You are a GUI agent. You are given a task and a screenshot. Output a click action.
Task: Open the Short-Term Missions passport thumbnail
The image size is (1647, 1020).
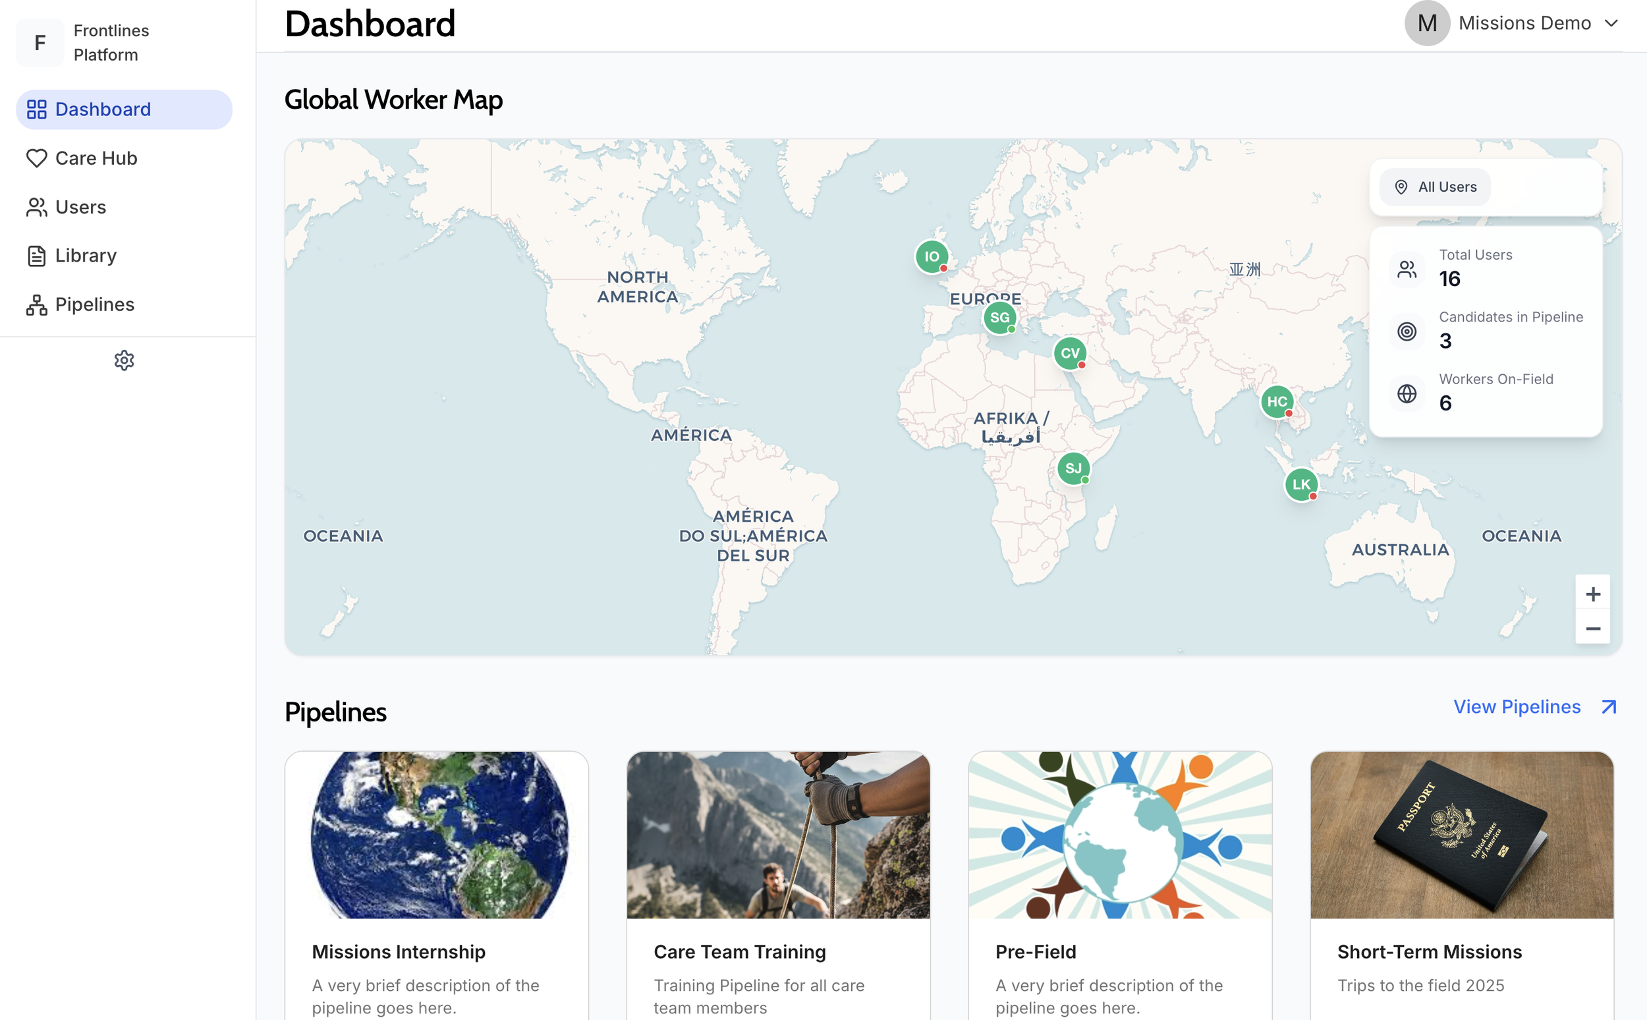[x=1461, y=834]
